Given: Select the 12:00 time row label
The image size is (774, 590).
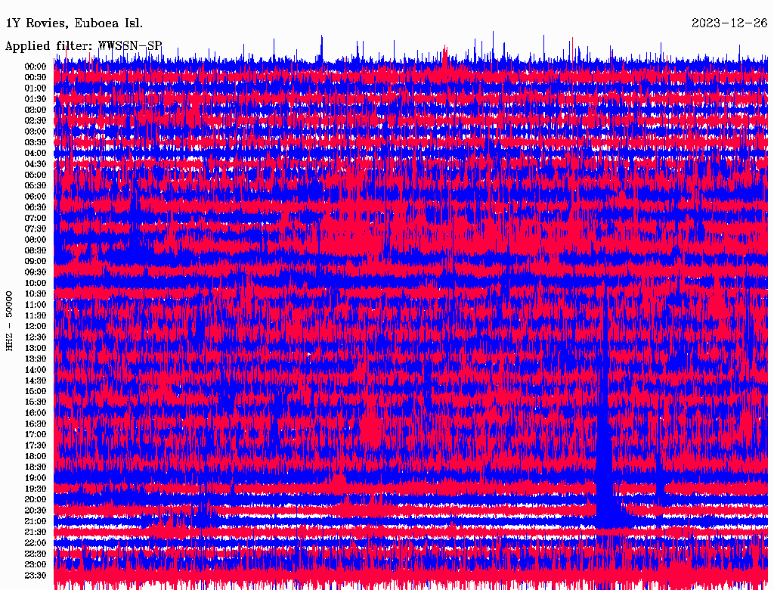Looking at the screenshot, I should [36, 327].
